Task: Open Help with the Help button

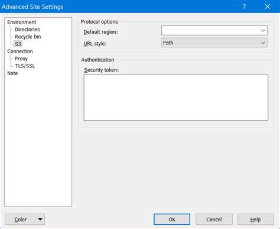Action: point(256,220)
